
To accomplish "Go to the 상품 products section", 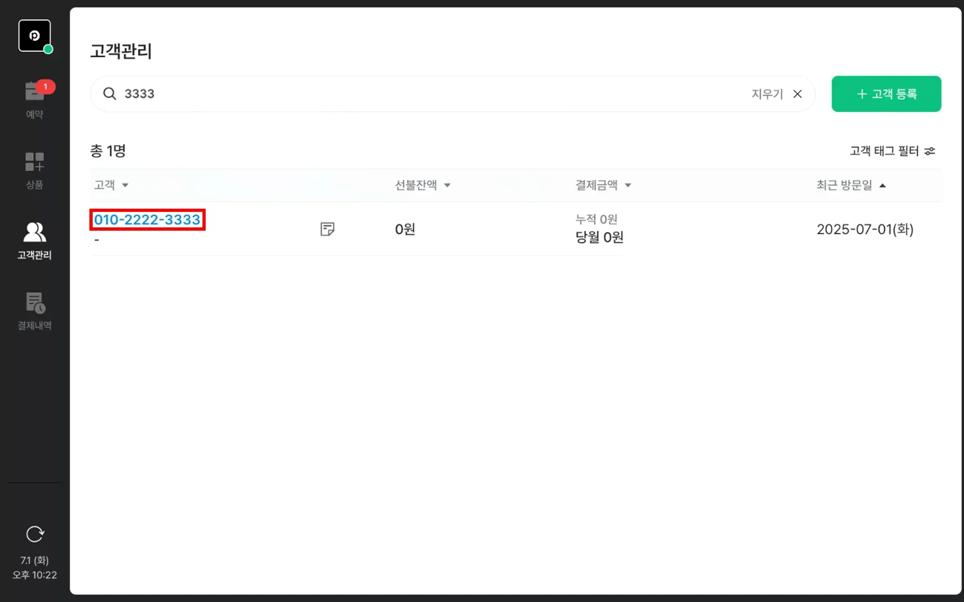I will 35,171.
